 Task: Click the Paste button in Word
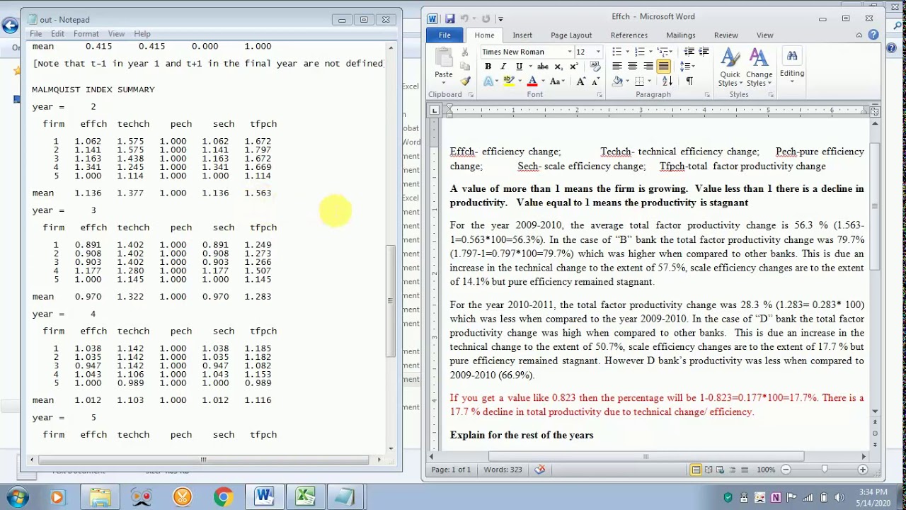(444, 65)
